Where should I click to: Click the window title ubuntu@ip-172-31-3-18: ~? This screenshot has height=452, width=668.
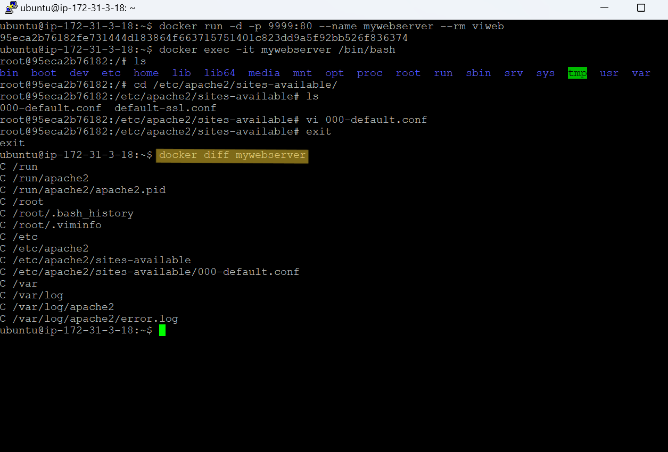78,9
